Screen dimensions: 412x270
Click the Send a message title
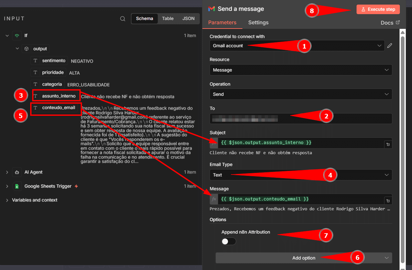[x=241, y=9]
